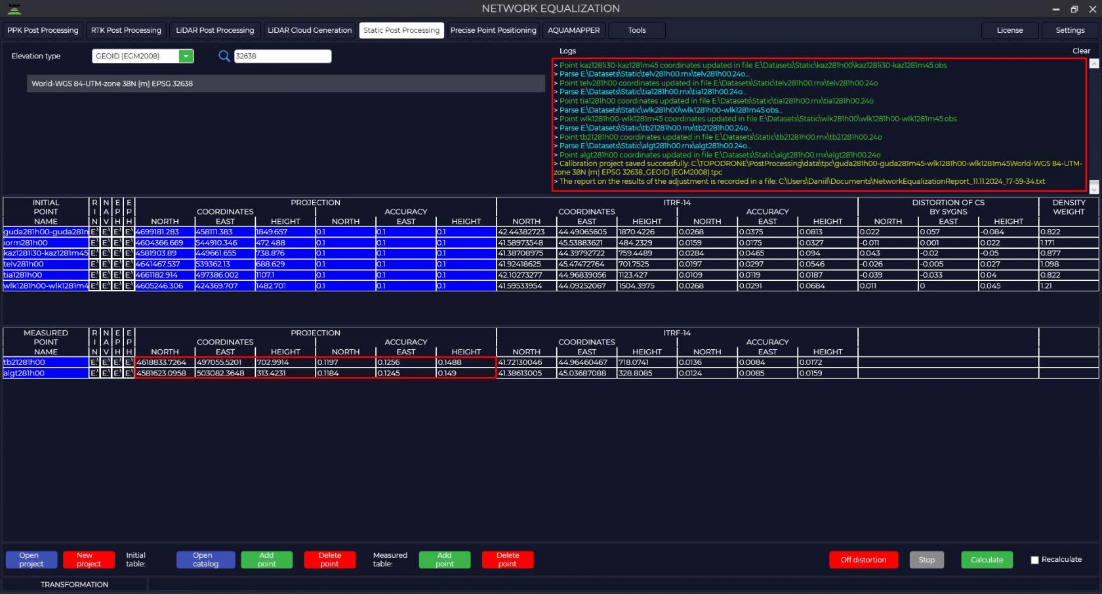The width and height of the screenshot is (1102, 594).
Task: Click the logs panel scroll-up arrow
Action: 1094,64
